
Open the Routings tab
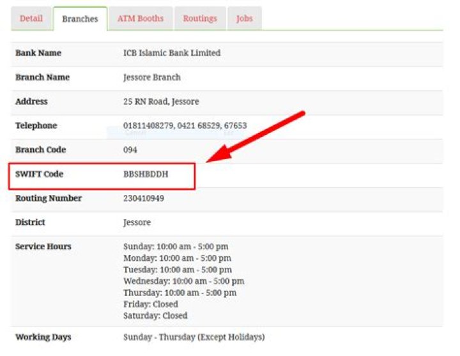tap(200, 19)
